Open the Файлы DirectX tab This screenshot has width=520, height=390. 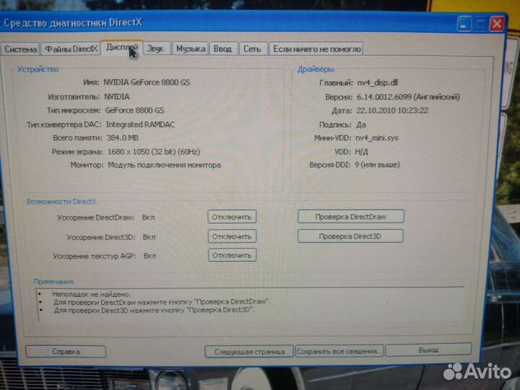point(70,49)
